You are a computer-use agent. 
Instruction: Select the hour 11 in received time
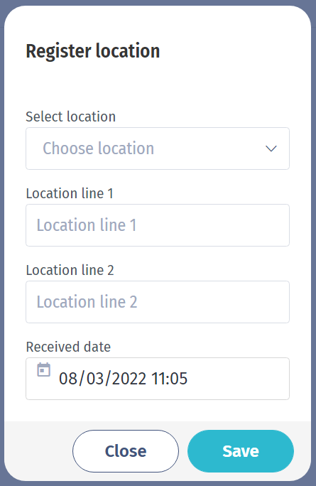pyautogui.click(x=158, y=379)
